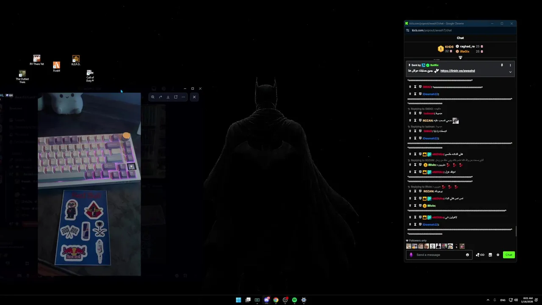The height and width of the screenshot is (305, 542).
Task: Click the Followers only label
Action: point(418,241)
